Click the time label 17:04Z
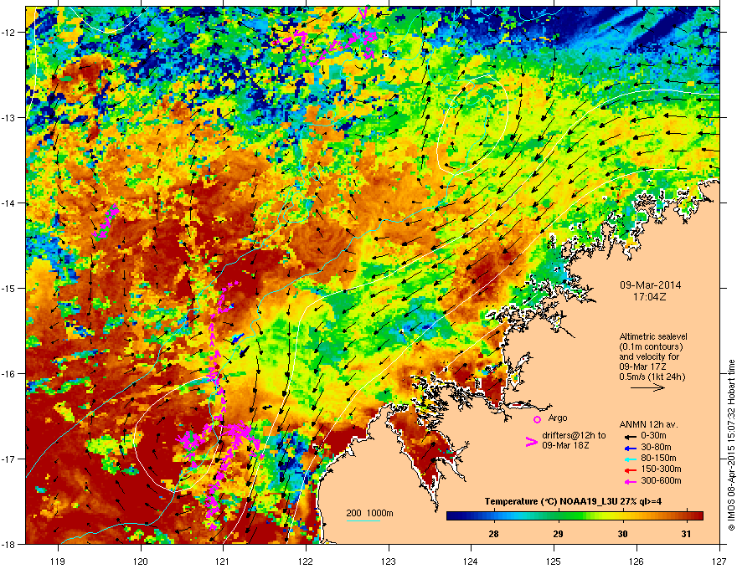This screenshot has width=737, height=569. point(650,297)
